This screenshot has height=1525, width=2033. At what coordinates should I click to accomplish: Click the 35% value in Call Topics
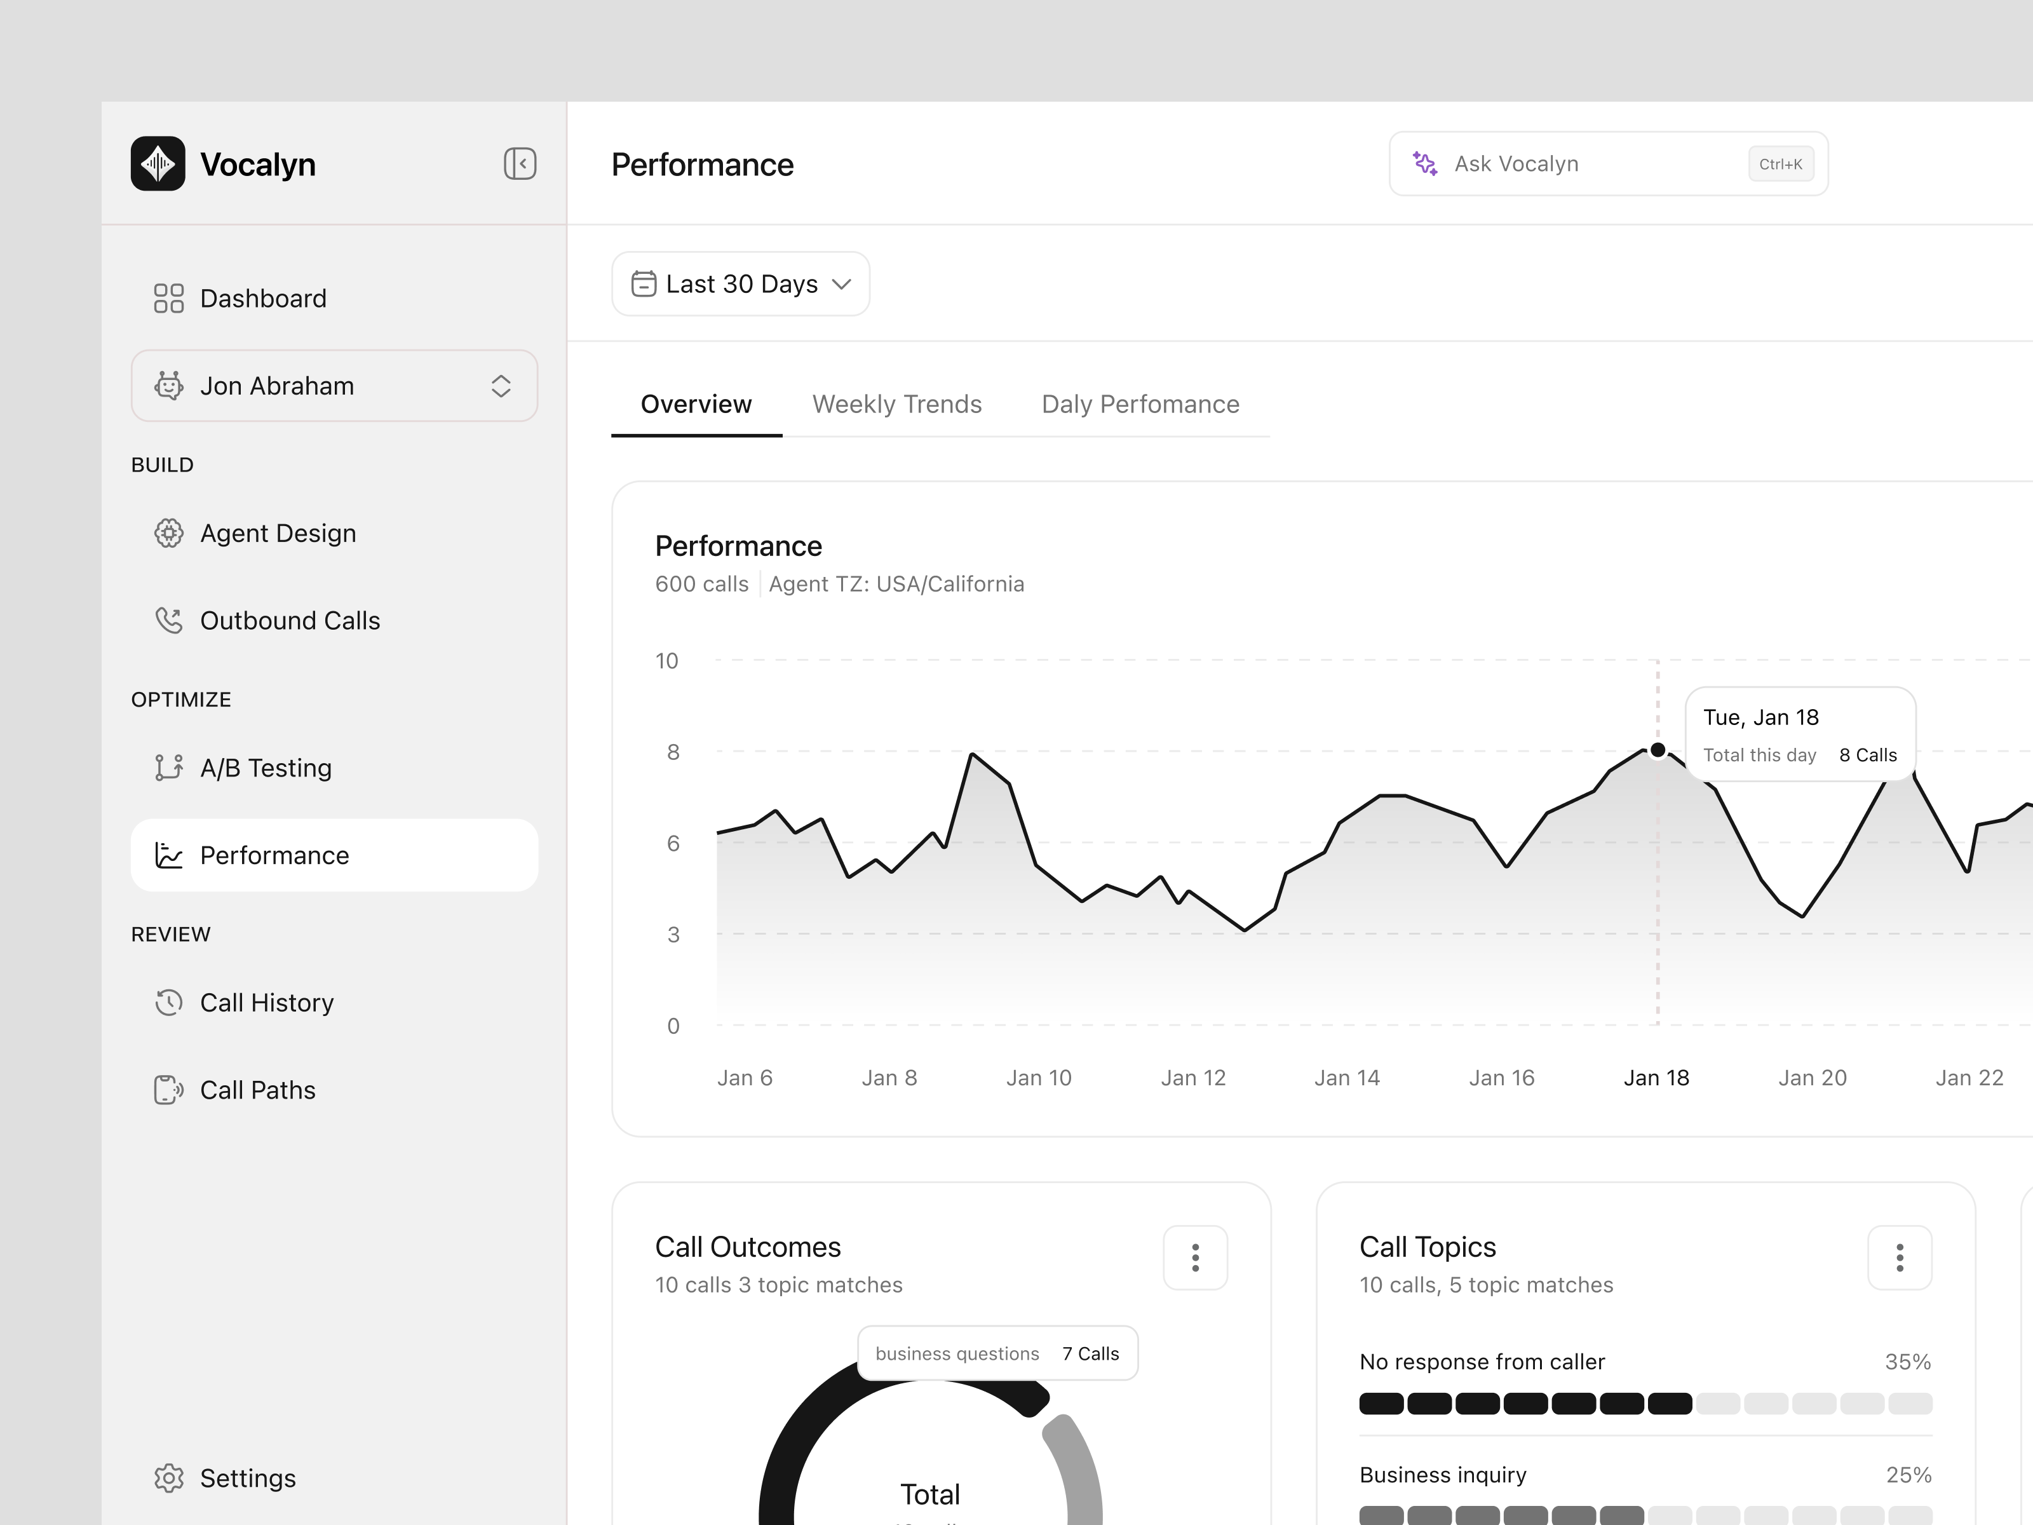tap(1907, 1361)
